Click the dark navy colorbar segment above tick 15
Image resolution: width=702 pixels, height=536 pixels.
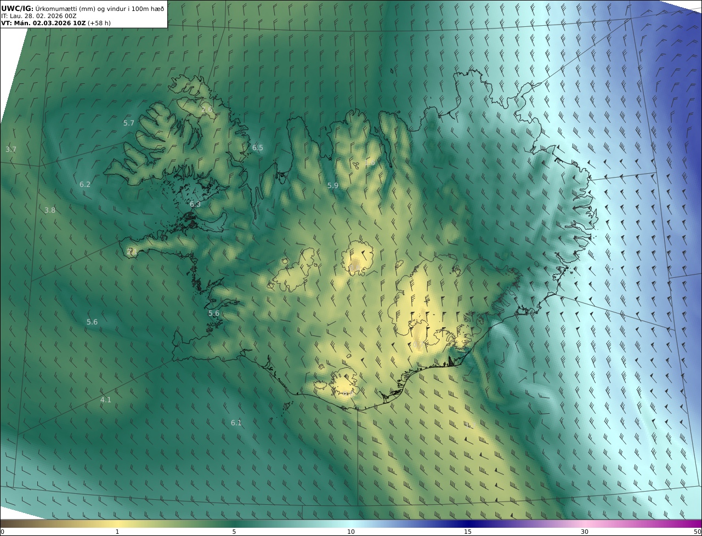468,523
